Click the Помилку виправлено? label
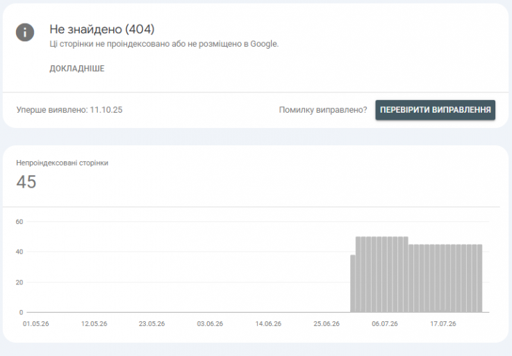 pos(323,110)
